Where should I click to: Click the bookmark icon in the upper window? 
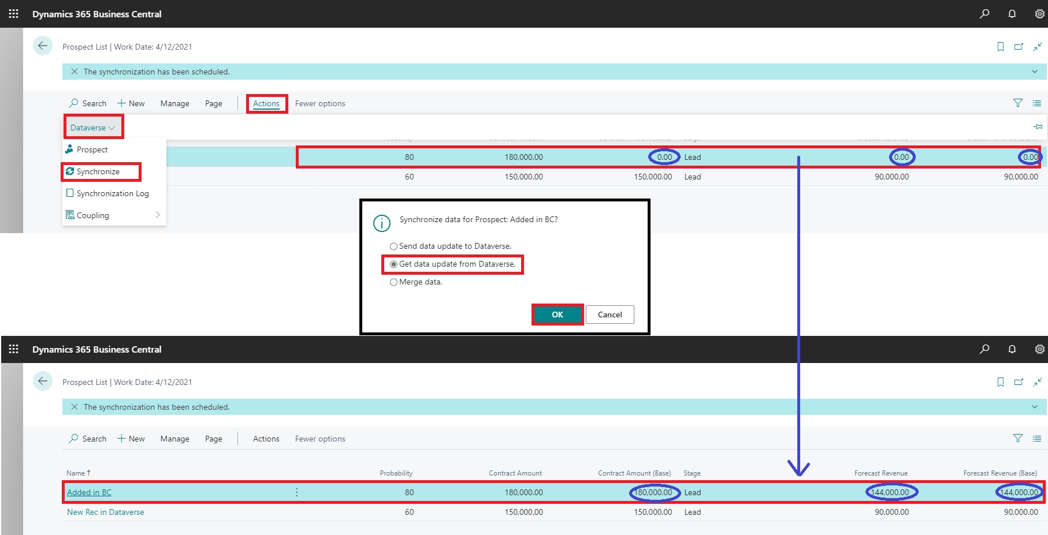[x=1000, y=47]
